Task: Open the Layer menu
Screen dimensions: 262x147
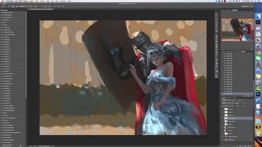Action: 31,1
